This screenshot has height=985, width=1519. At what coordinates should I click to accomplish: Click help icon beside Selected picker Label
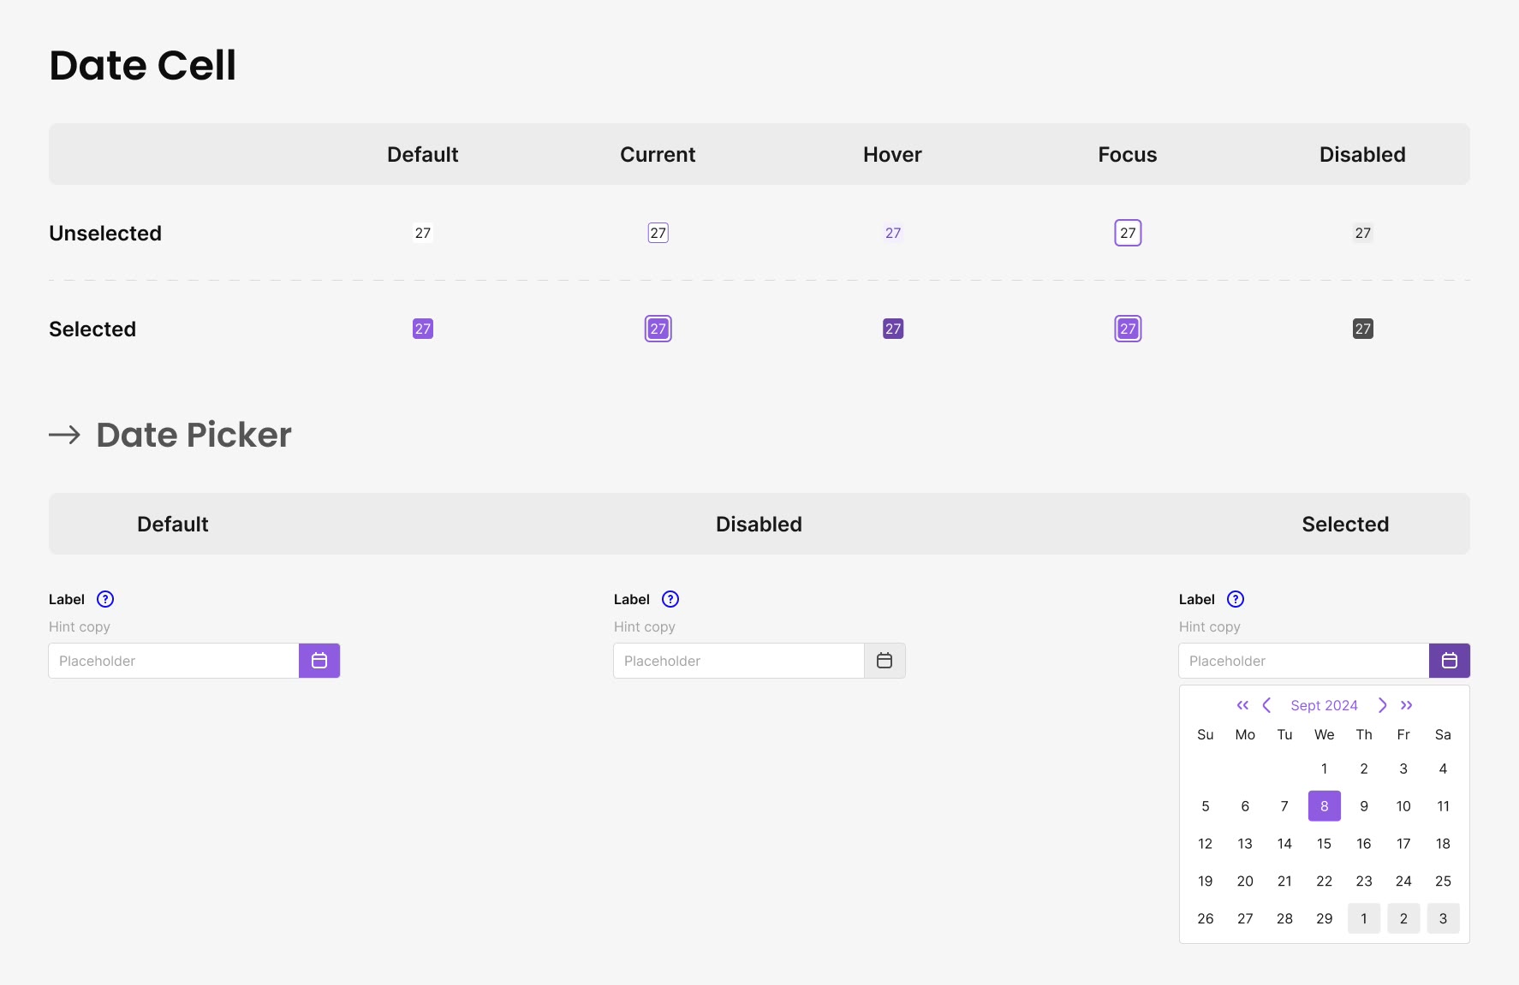coord(1236,599)
